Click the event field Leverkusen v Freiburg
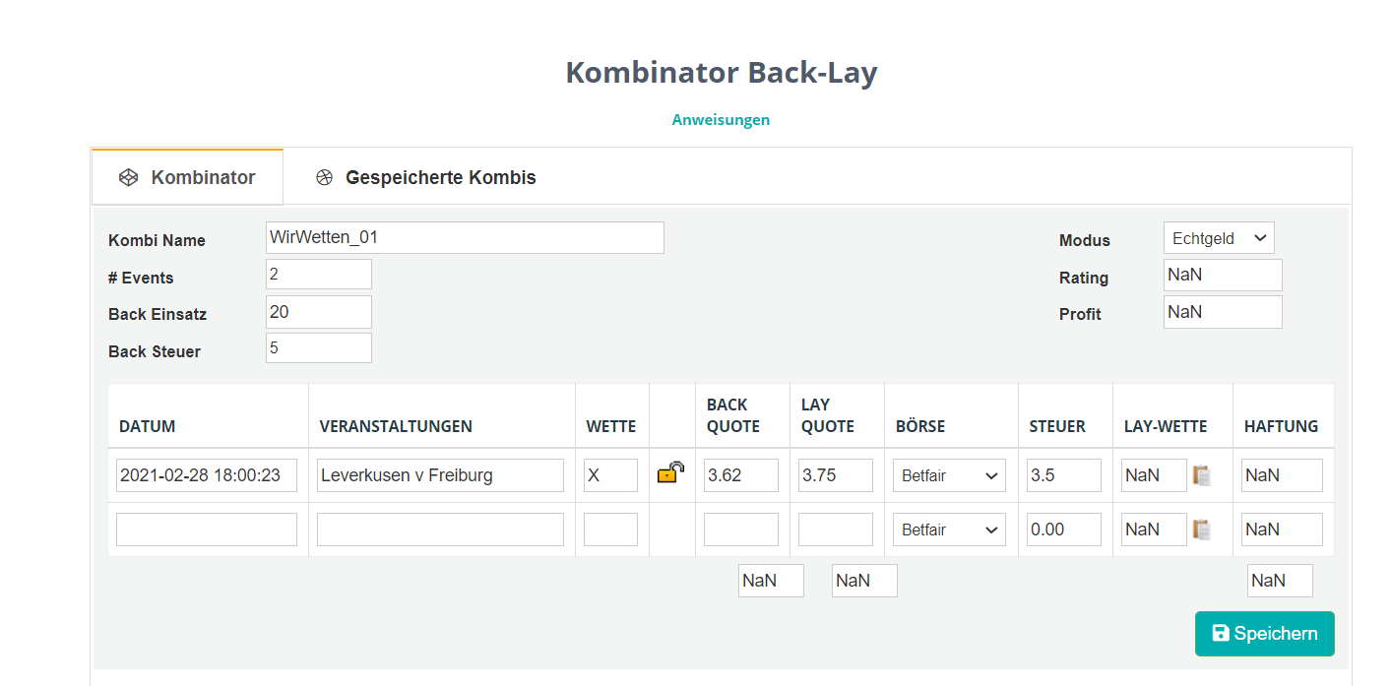Screen dimensions: 1391x686 point(440,475)
